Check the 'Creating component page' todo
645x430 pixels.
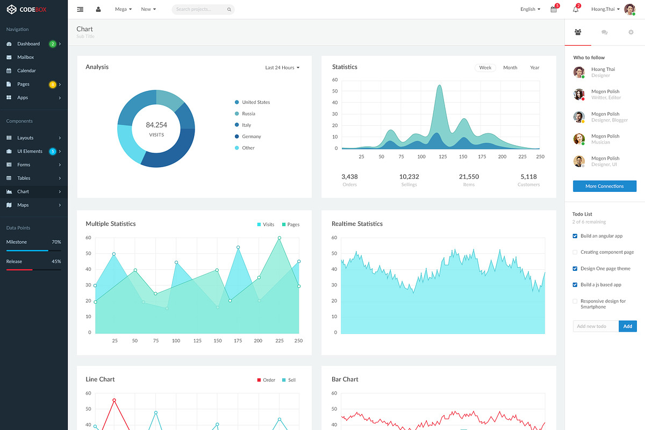coord(575,252)
